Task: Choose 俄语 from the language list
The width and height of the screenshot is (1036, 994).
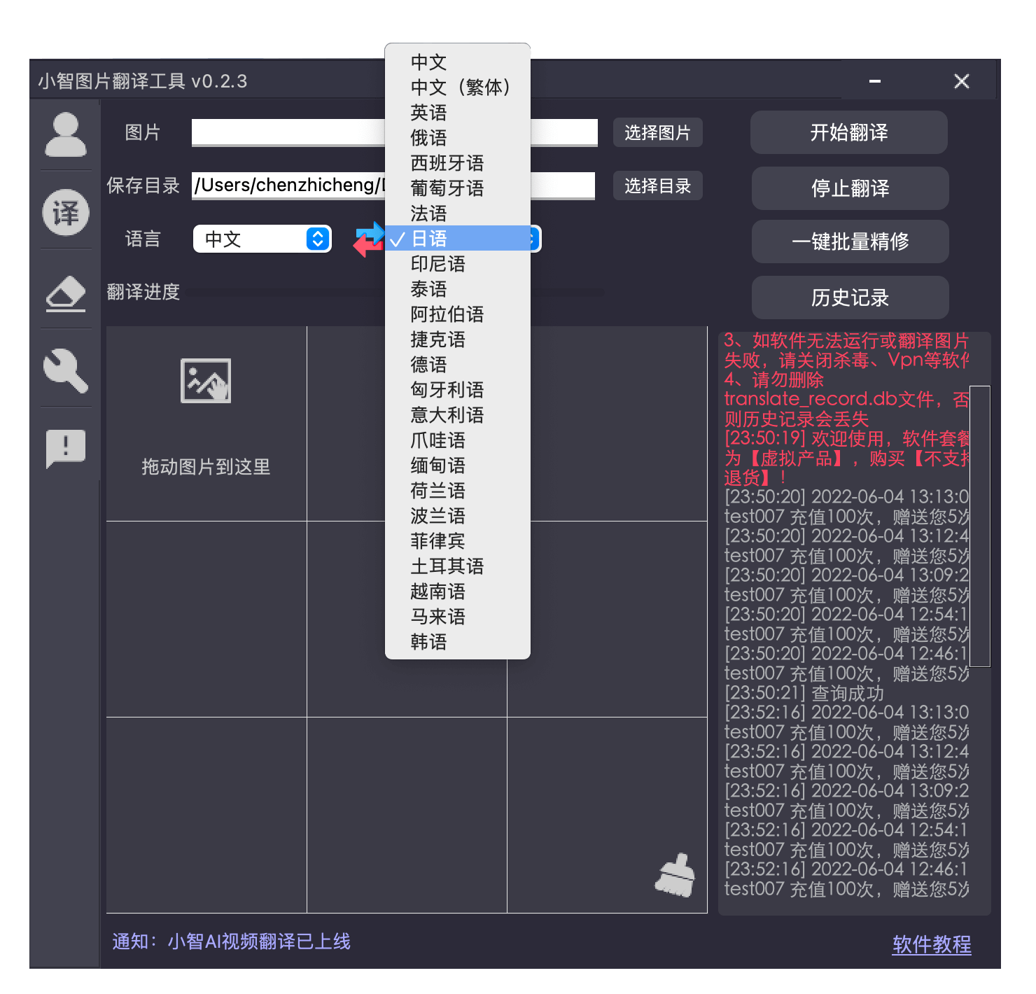Action: (x=458, y=138)
